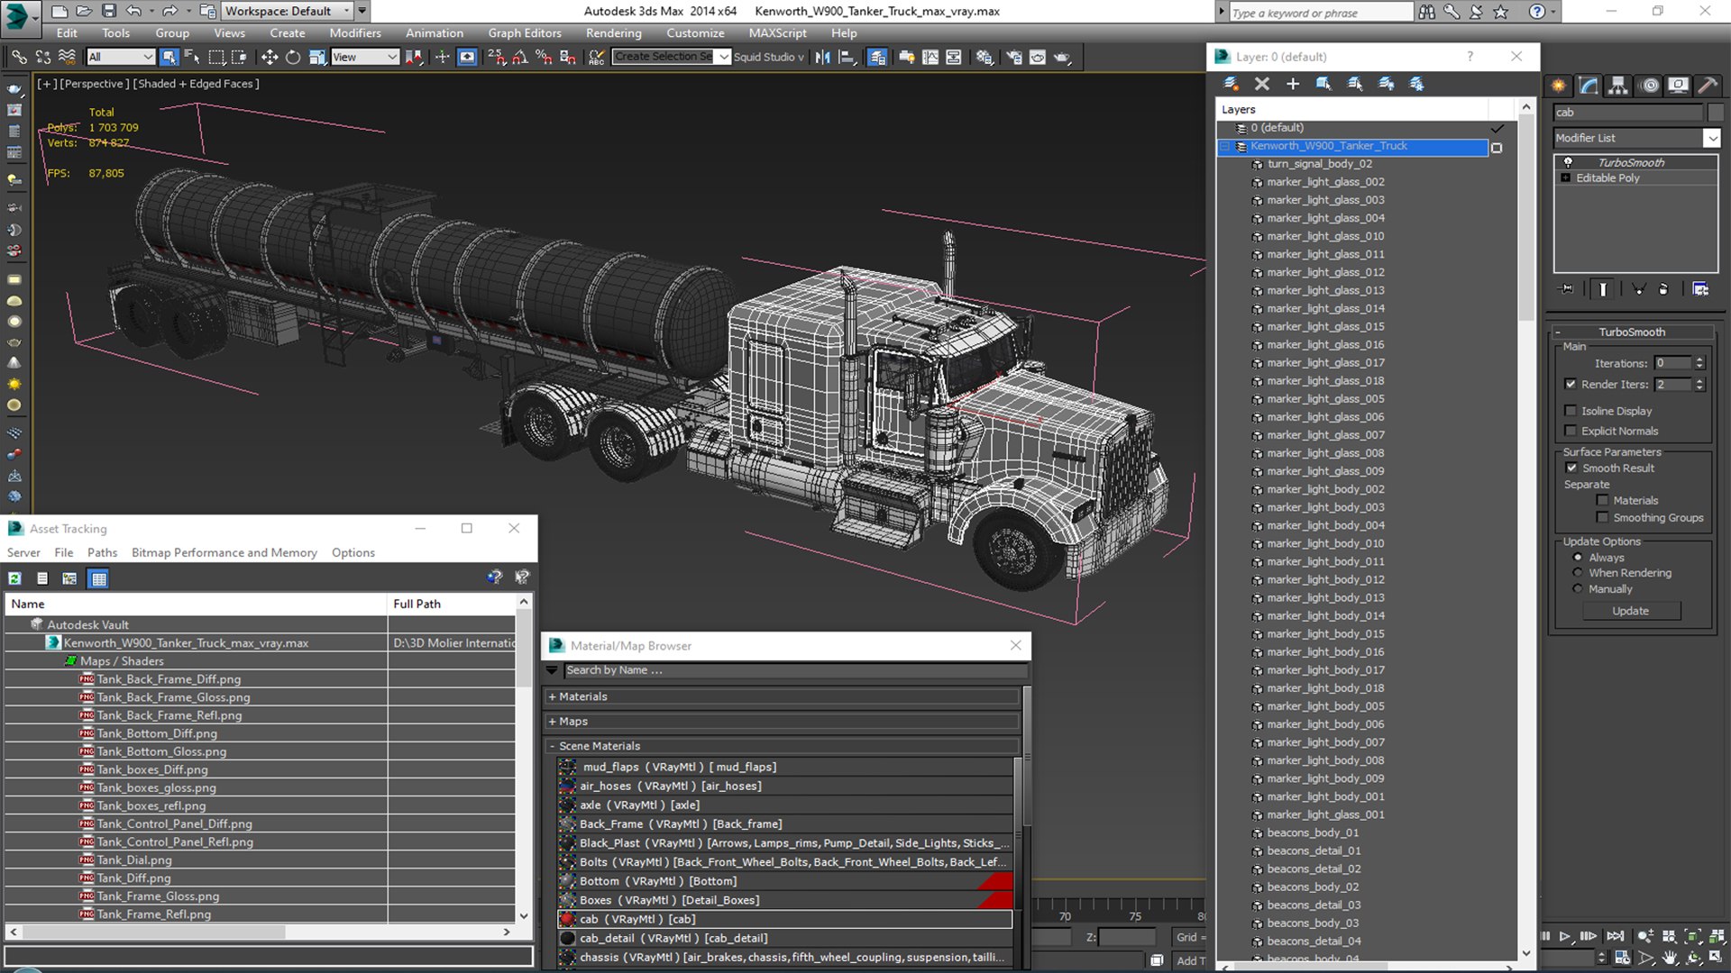Open the Motion command panel tab
Screen dimensions: 1731x973
(1649, 86)
